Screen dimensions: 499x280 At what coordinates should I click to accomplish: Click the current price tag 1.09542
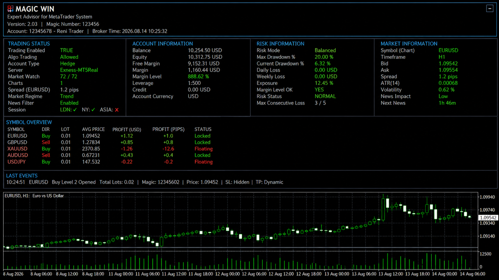pos(488,218)
